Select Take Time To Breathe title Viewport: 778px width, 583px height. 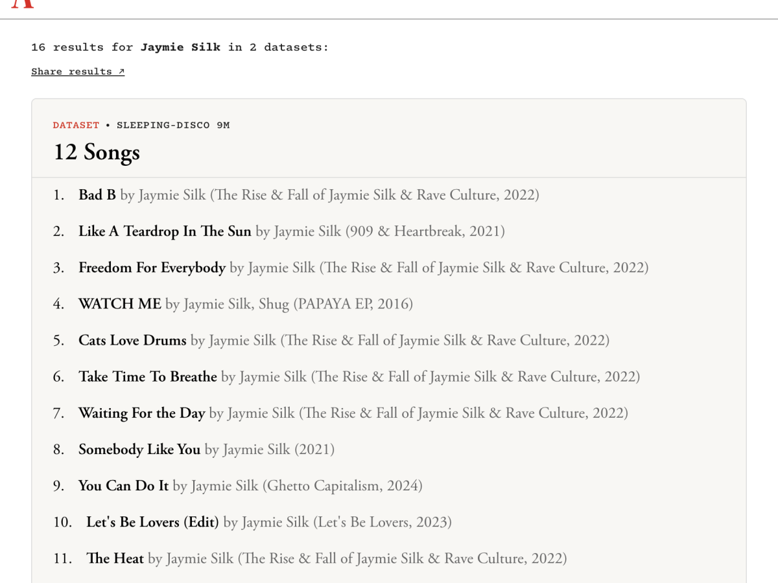(x=148, y=376)
